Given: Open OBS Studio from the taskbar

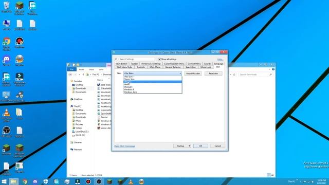Looking at the screenshot, I should 99,181.
